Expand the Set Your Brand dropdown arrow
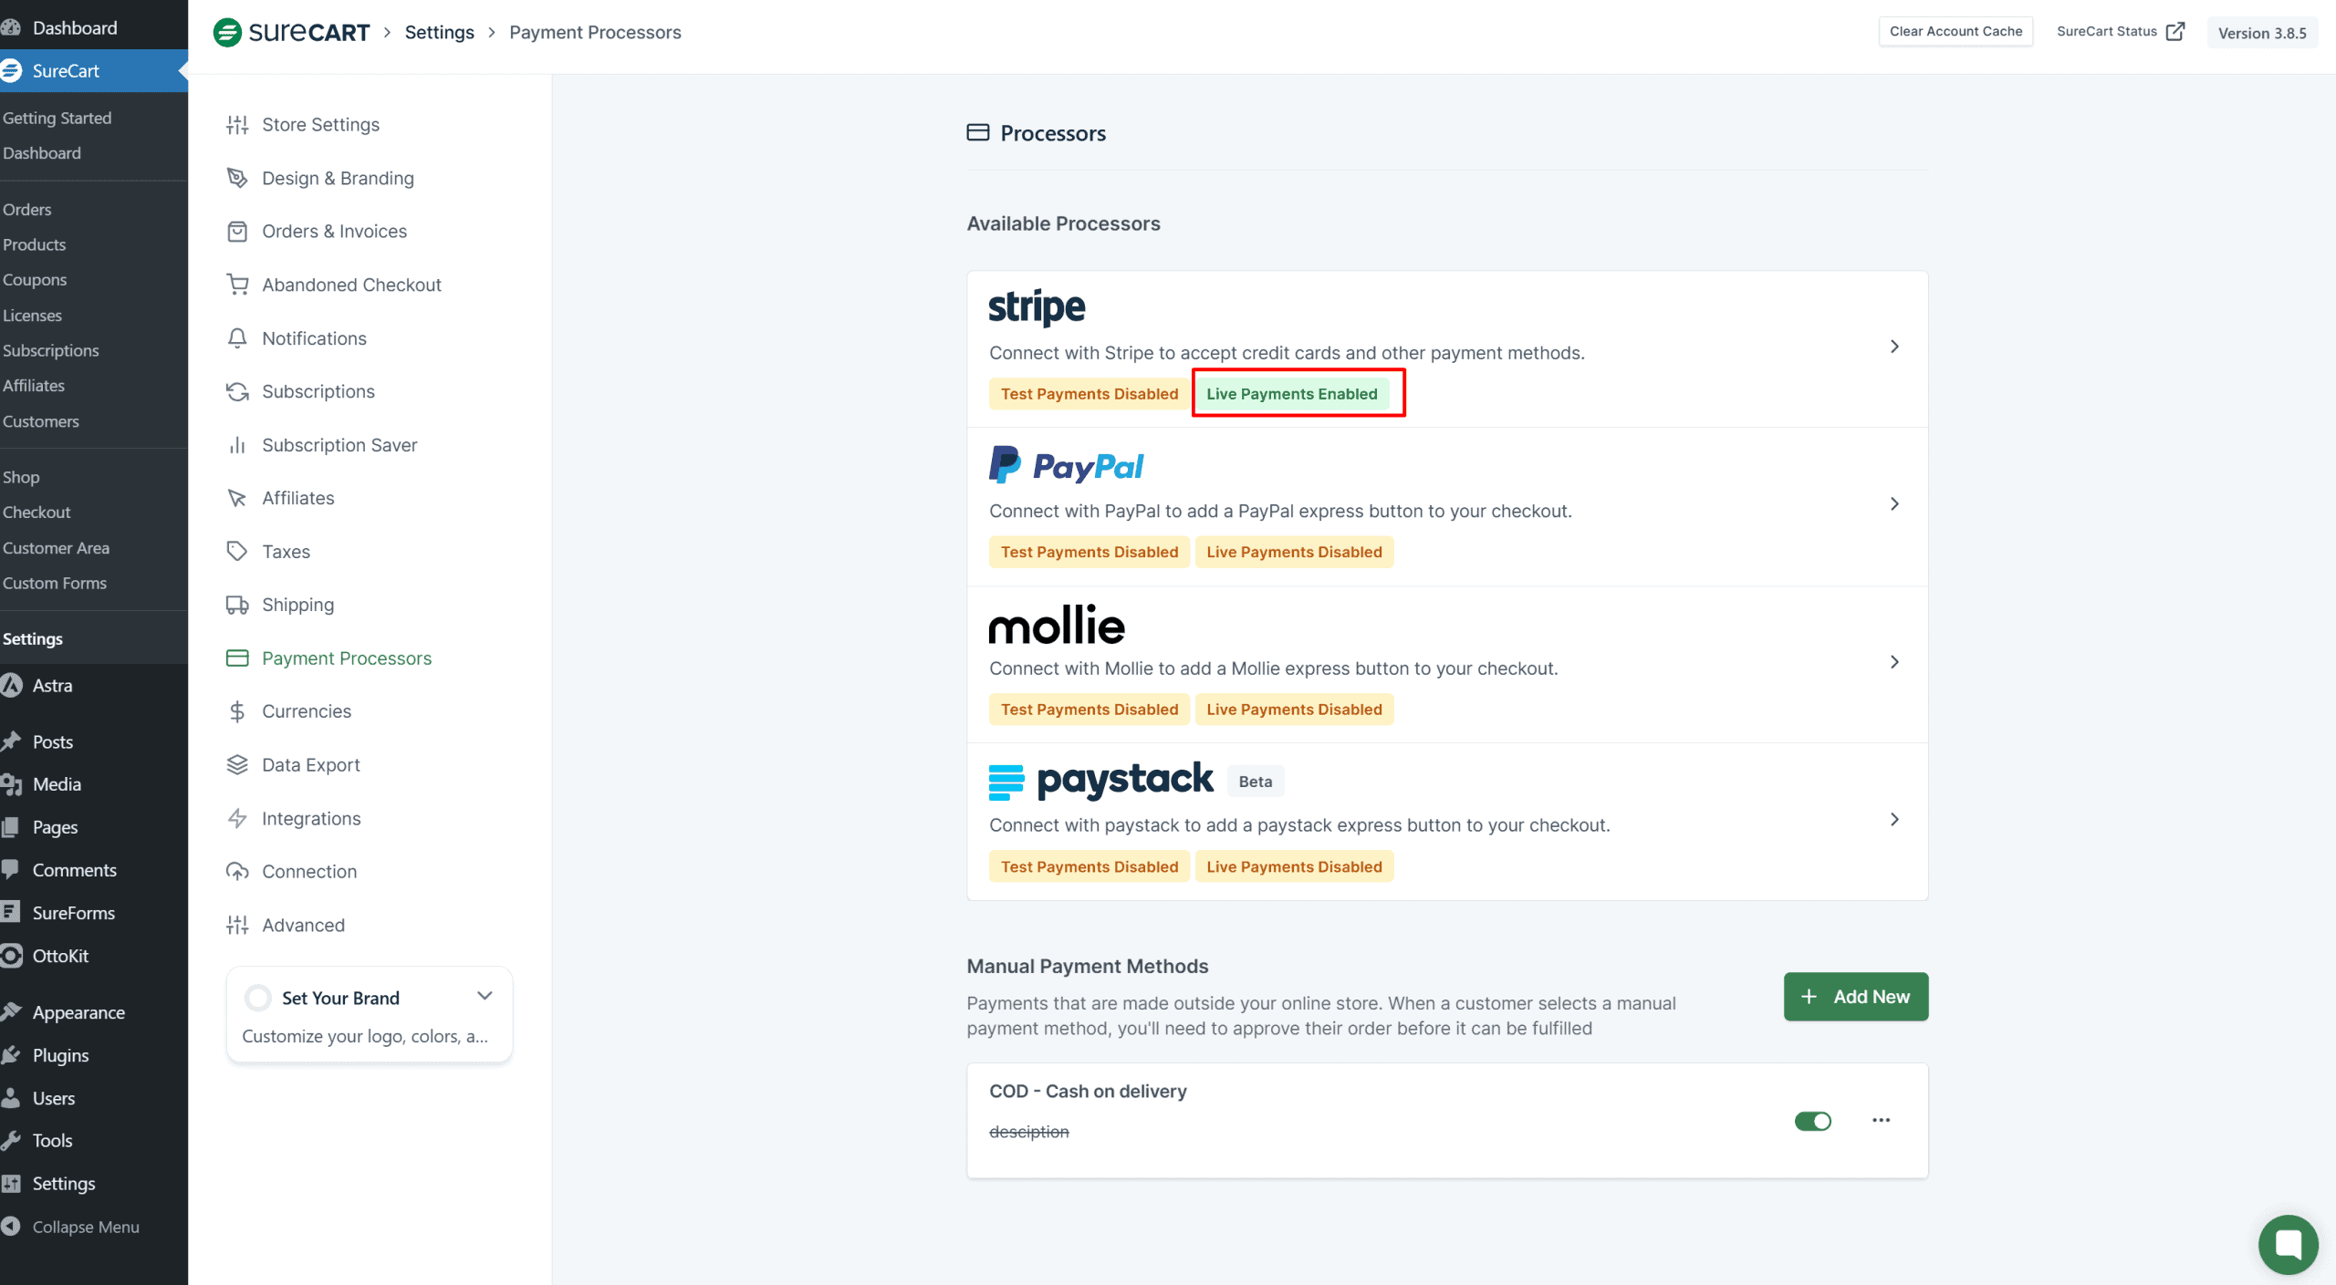Screen dimensions: 2336x1285 point(485,996)
